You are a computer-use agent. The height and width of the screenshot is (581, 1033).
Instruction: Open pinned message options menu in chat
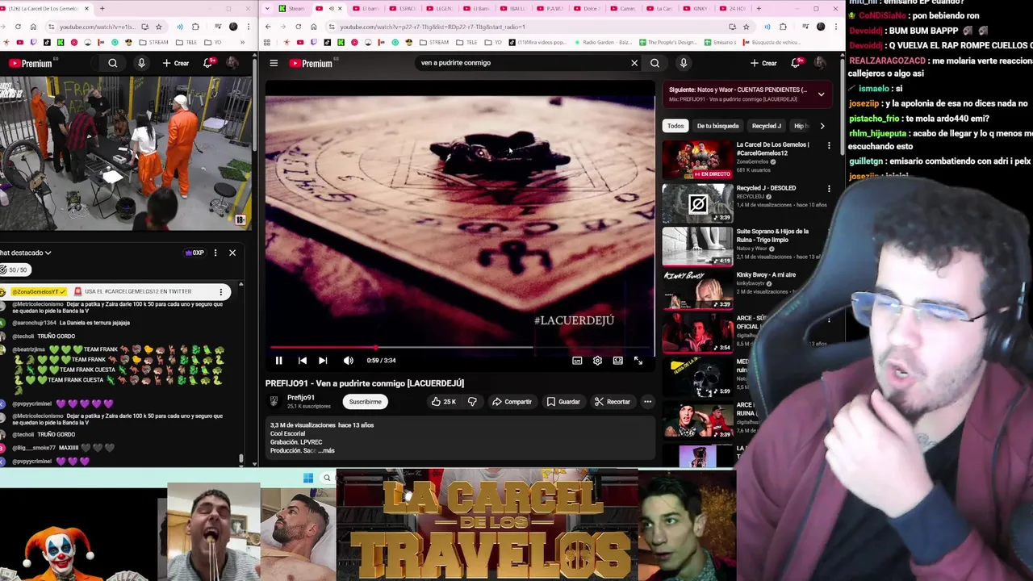[x=221, y=292]
